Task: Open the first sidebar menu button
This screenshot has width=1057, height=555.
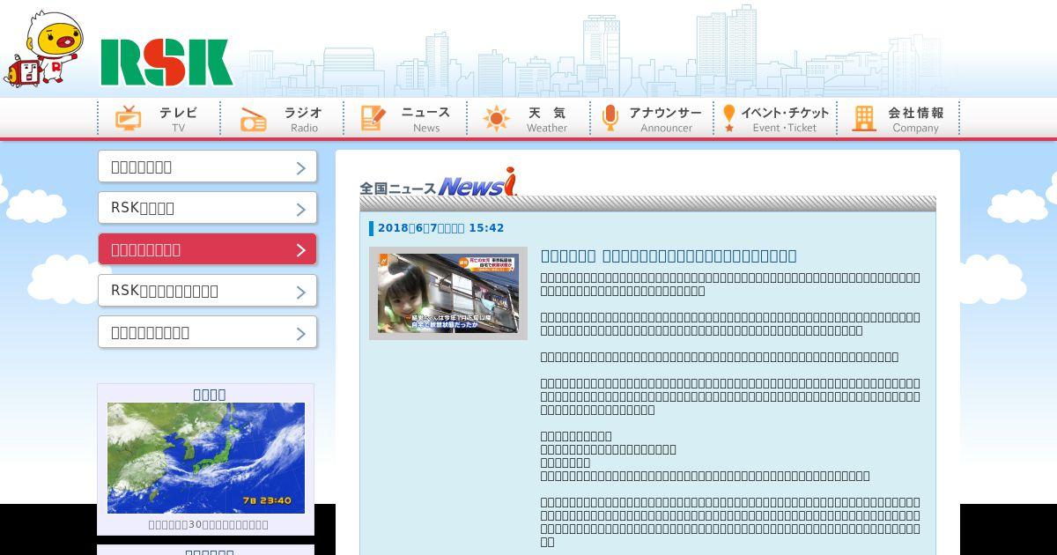Action: tap(207, 166)
